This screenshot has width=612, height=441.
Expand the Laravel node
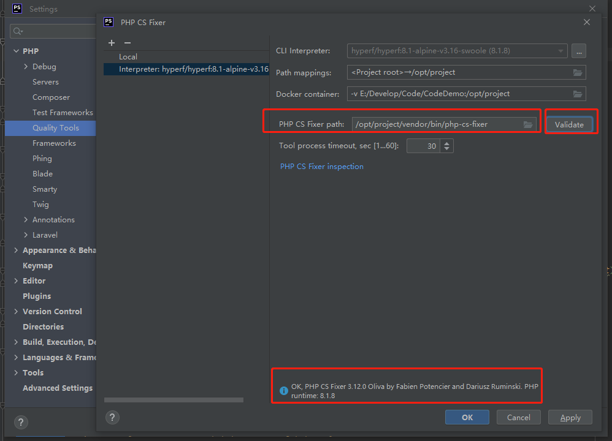(26, 235)
